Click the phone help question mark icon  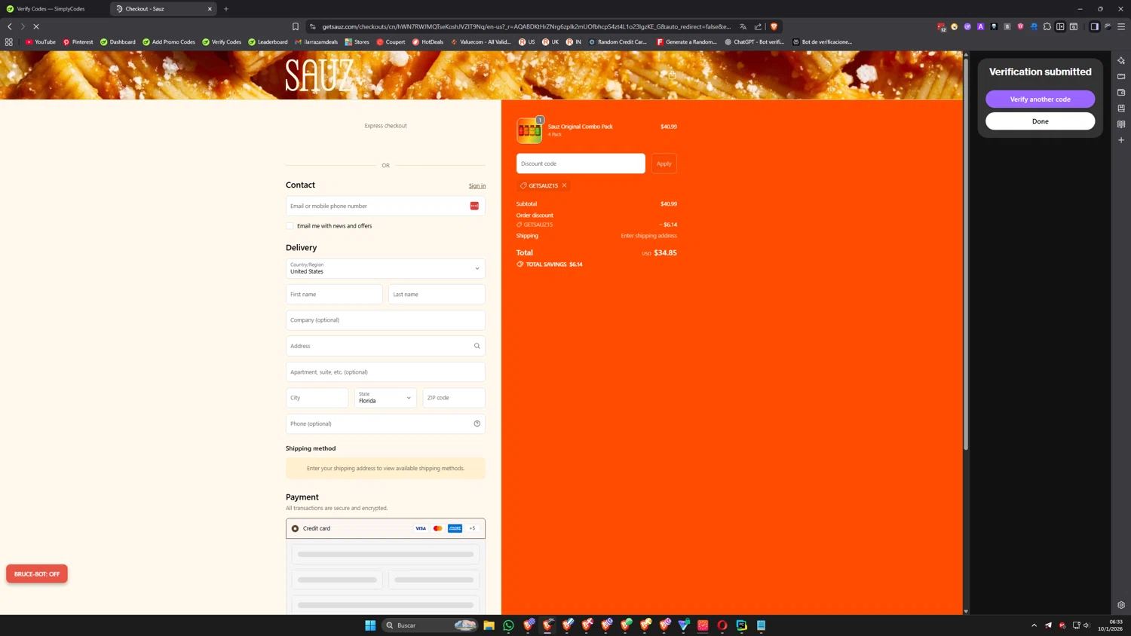coord(477,423)
